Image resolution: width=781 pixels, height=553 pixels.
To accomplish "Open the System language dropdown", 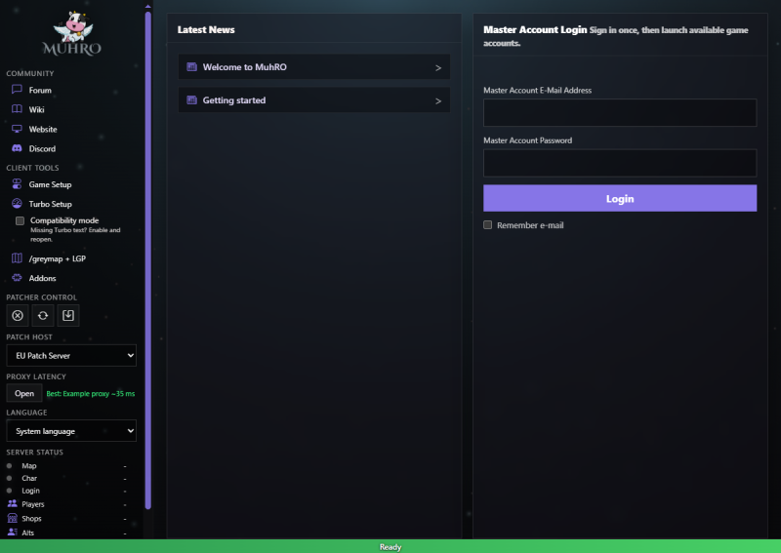I will click(x=71, y=431).
